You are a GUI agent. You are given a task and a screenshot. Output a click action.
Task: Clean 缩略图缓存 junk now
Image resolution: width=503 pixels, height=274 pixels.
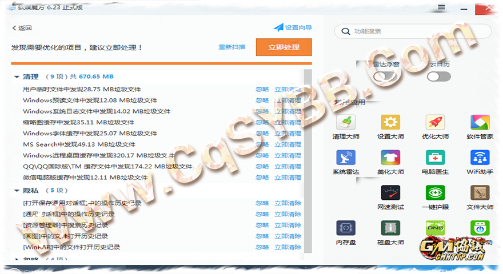click(x=288, y=122)
